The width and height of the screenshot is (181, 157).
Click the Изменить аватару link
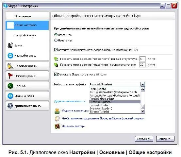point(74,126)
